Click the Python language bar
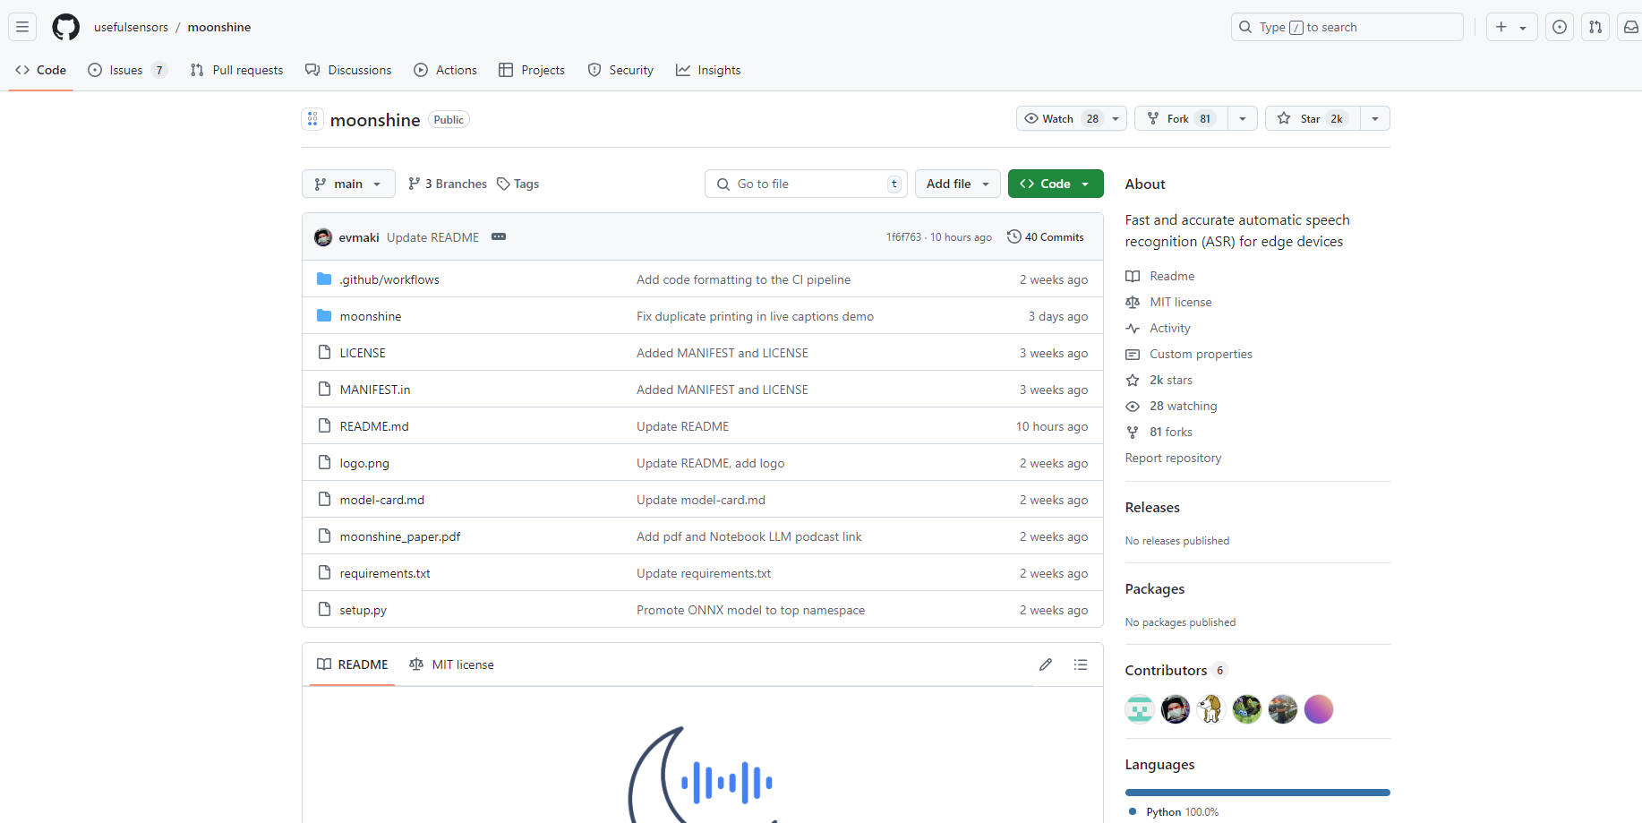The image size is (1642, 823). [x=1257, y=793]
